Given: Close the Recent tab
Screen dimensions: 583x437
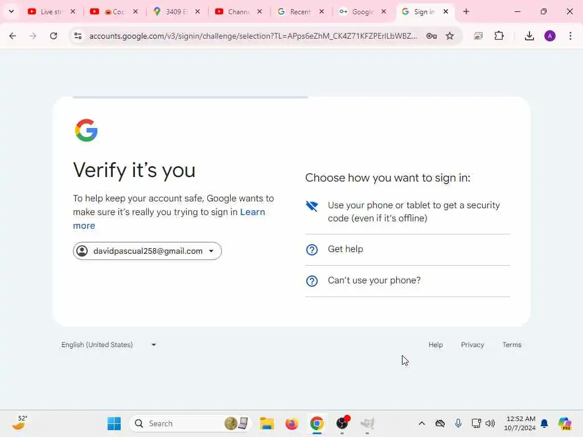Looking at the screenshot, I should 322,11.
